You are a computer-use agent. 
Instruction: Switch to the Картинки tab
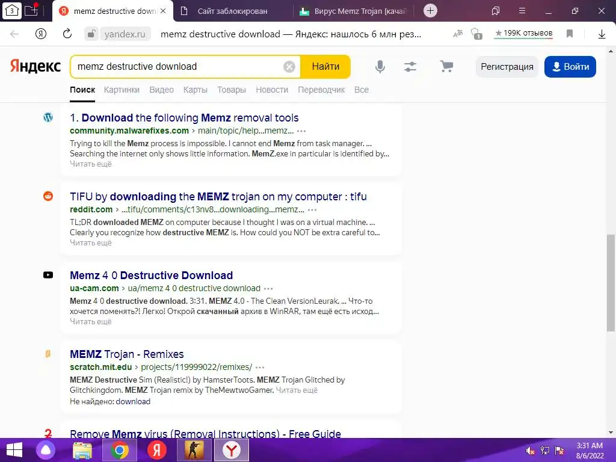[x=122, y=90]
